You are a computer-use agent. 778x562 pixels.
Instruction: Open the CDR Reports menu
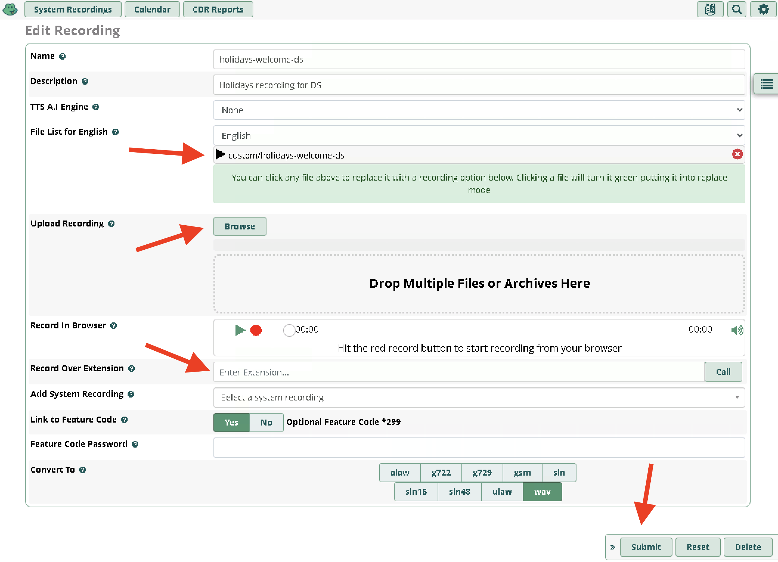coord(218,9)
